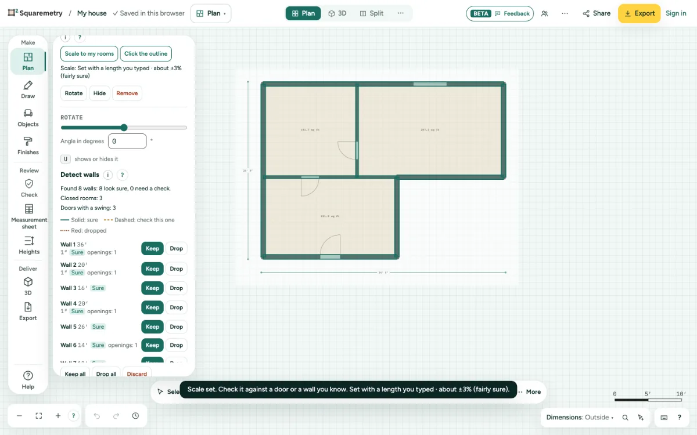Open the top bar three-dots menu near Share

point(565,13)
